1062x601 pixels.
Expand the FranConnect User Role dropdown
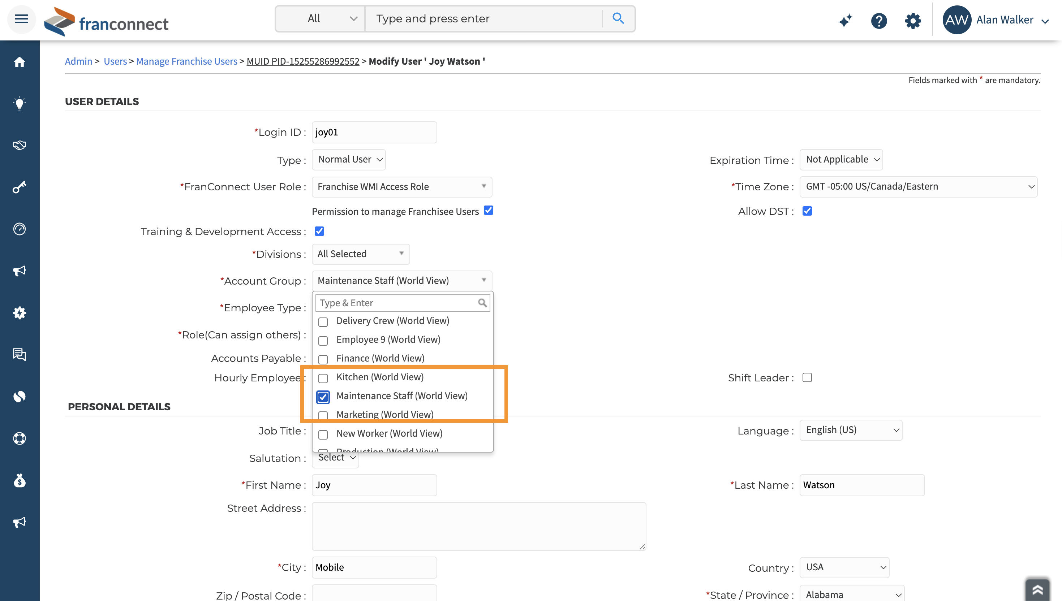tap(401, 187)
